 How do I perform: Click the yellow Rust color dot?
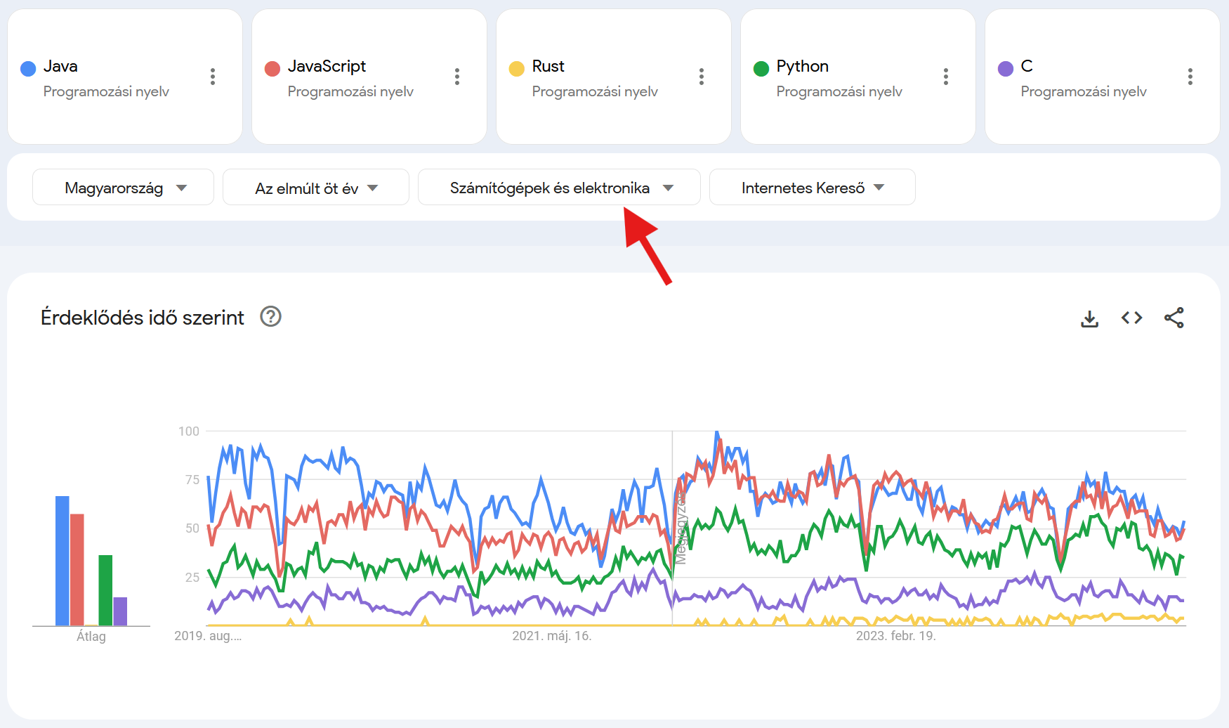click(x=517, y=68)
